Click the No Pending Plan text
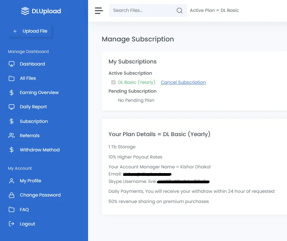287x241 pixels. 136,100
